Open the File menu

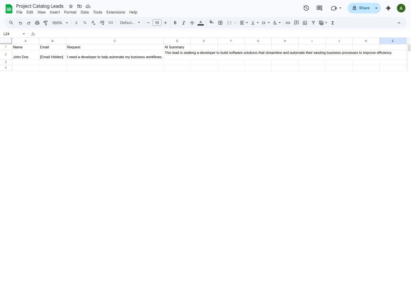click(19, 12)
